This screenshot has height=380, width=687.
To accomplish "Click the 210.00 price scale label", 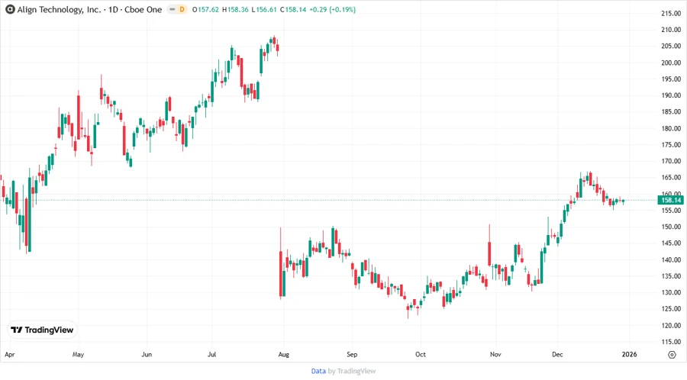I will 671,30.
